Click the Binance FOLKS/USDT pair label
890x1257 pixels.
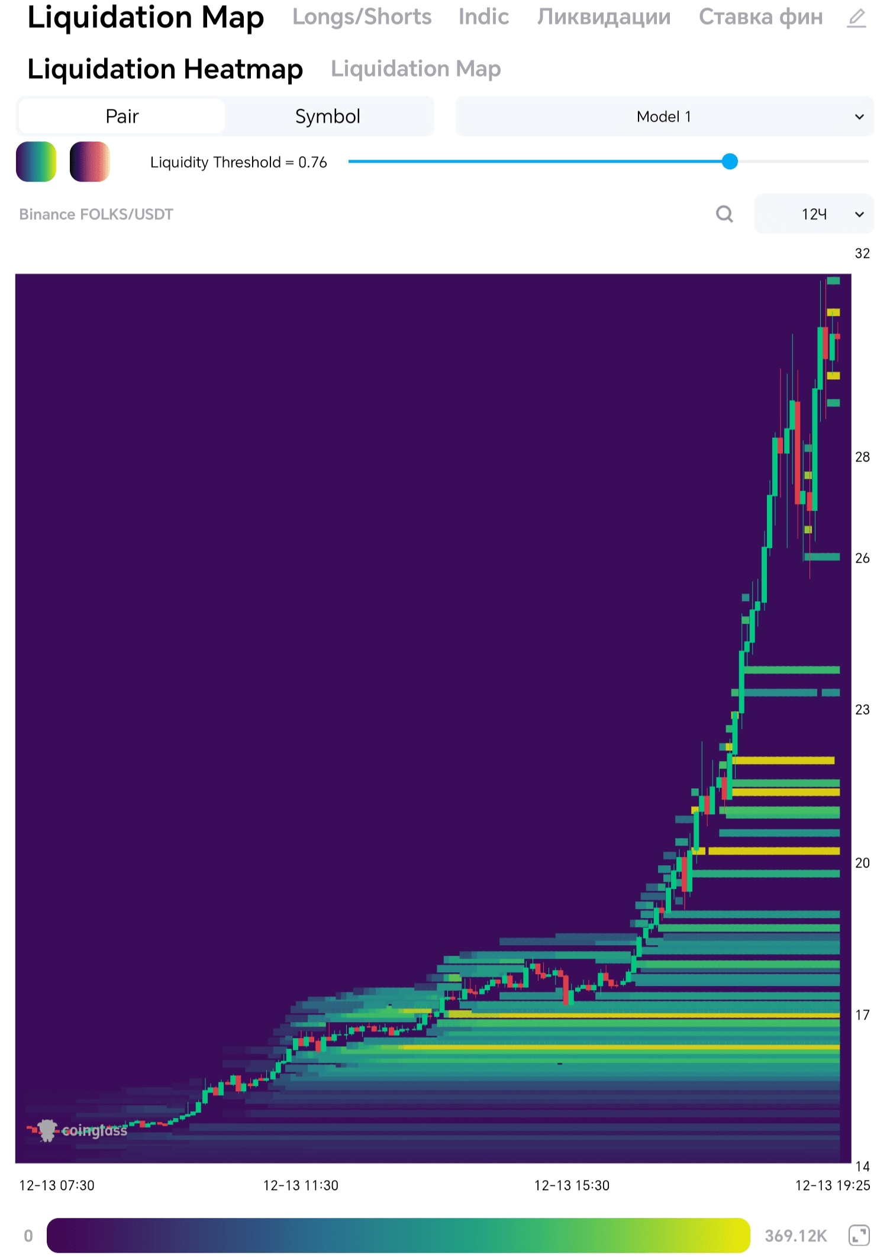(96, 214)
